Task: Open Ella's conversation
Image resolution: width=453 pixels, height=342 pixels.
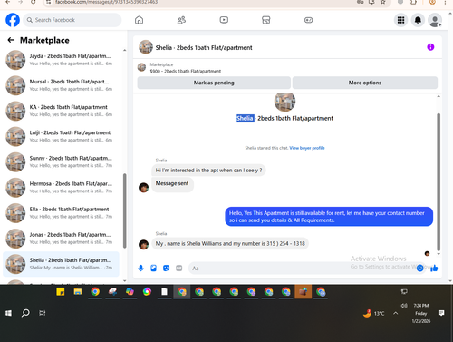Action: tap(61, 213)
